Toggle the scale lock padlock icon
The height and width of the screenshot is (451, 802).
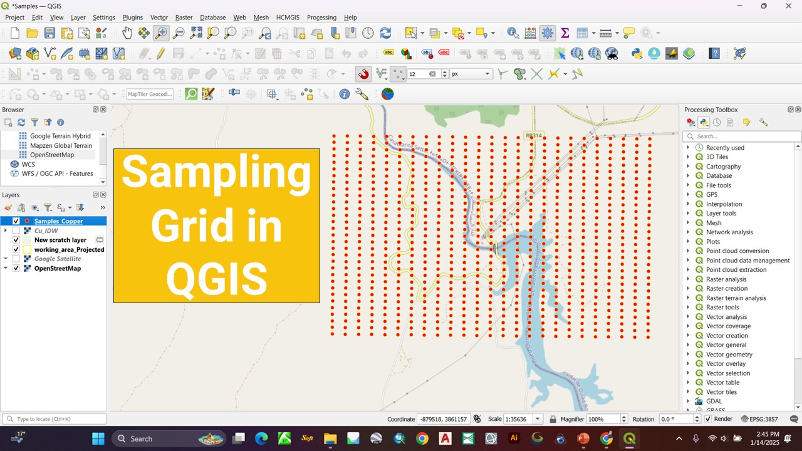(x=553, y=419)
